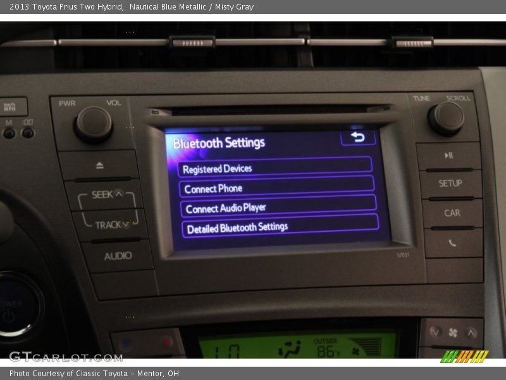This screenshot has height=380, width=506.
Task: Click the GTCARLOT.COM logo
Action: (66, 357)
